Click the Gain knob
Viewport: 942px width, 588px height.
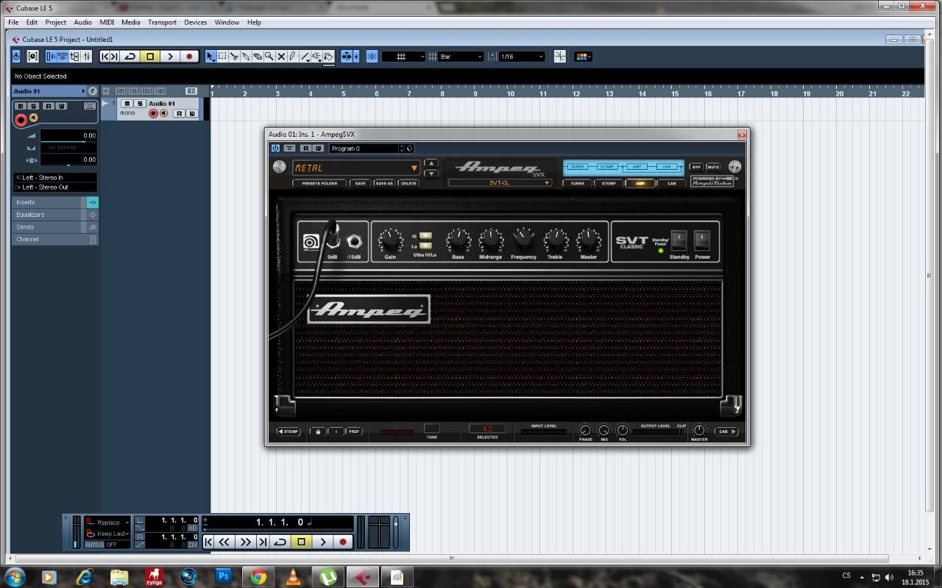390,240
